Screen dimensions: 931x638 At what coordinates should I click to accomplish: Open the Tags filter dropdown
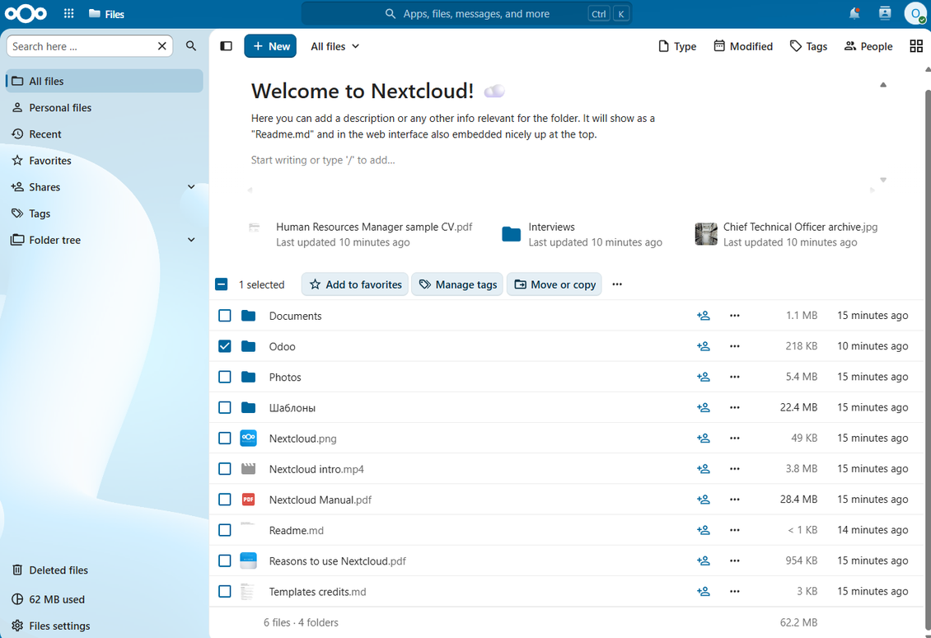(x=808, y=46)
